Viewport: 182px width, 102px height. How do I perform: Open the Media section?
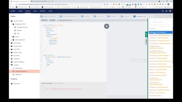click(x=20, y=11)
